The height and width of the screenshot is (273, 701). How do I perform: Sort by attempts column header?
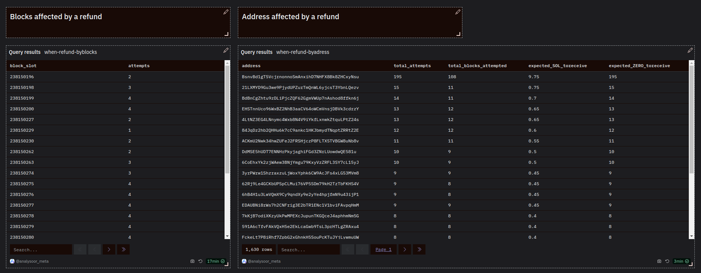139,66
